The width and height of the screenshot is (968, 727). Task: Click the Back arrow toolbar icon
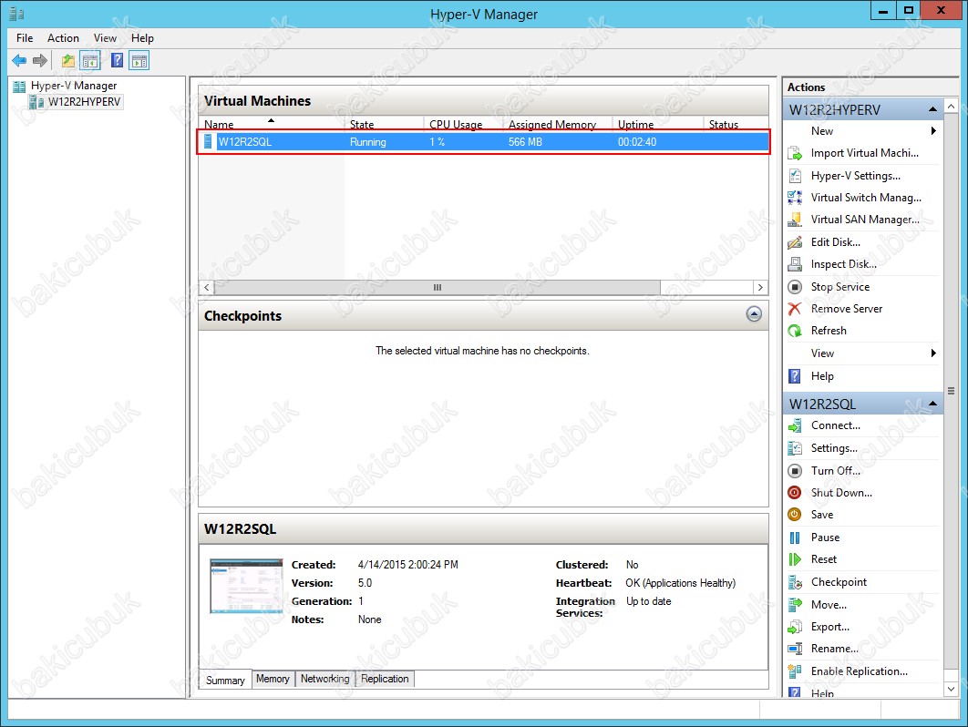[x=19, y=60]
